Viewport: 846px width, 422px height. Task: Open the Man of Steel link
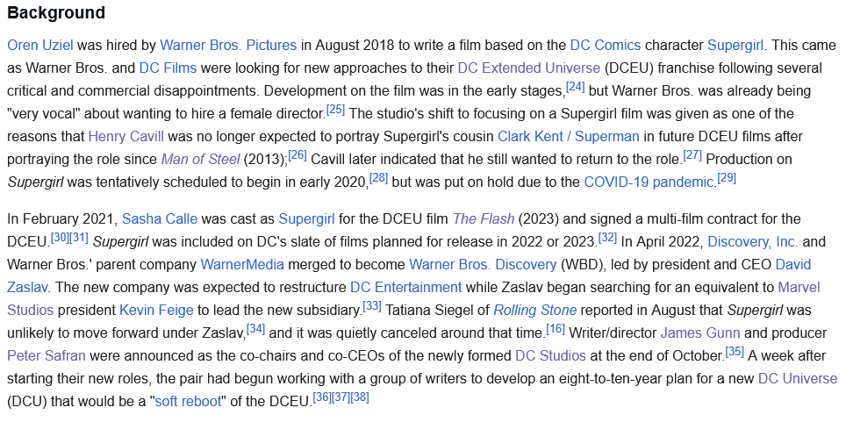click(x=200, y=159)
